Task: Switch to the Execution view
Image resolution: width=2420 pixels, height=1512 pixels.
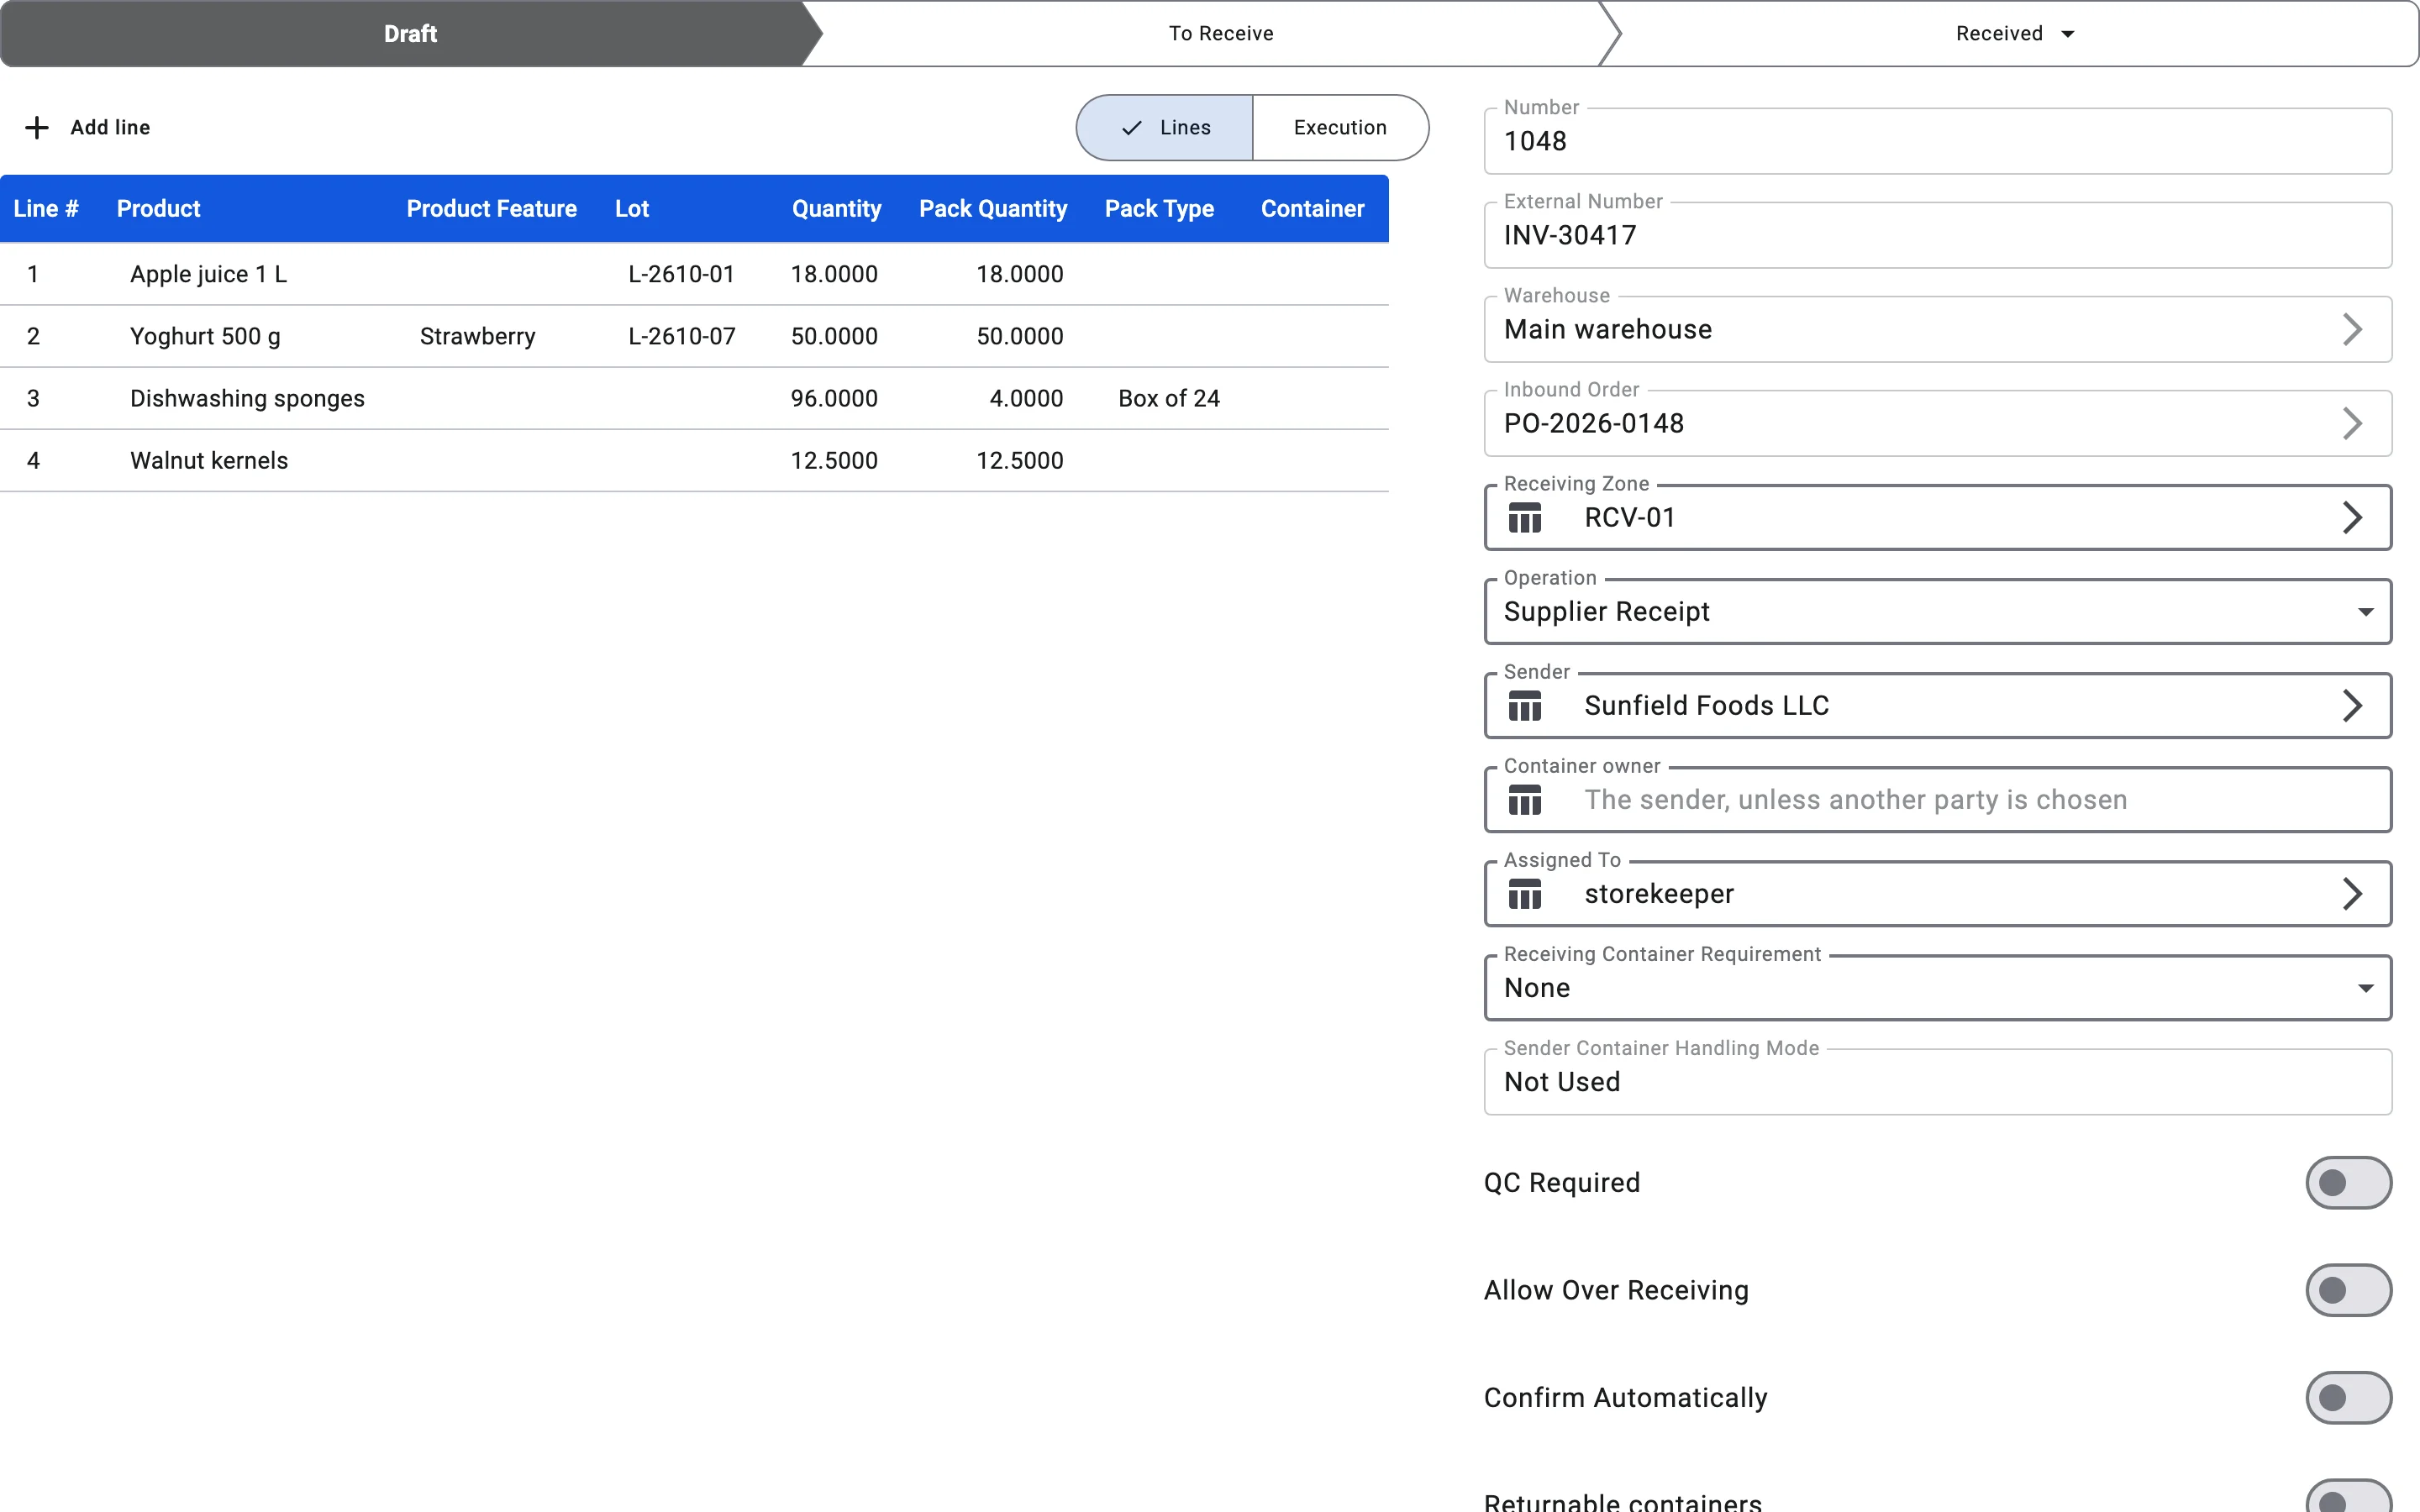Action: [1340, 128]
